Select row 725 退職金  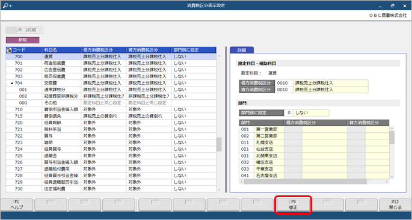(x=111, y=156)
